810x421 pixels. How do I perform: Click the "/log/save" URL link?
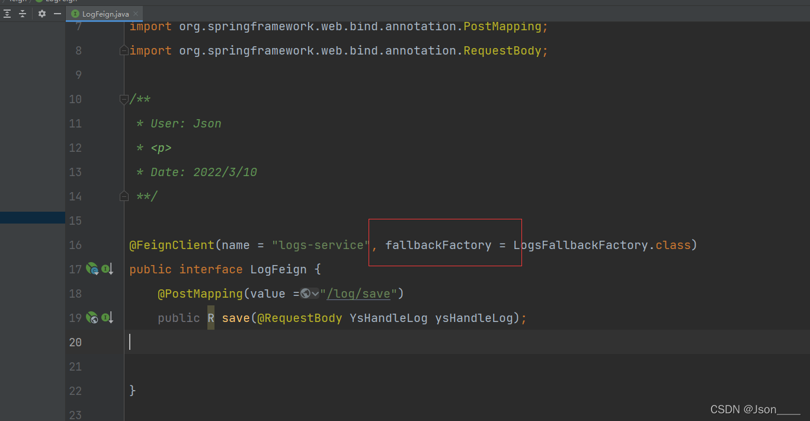(358, 294)
